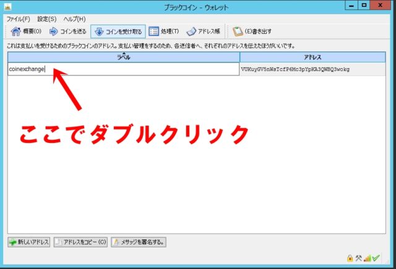Open the 設定(S) settings menu
This screenshot has width=396, height=269.
pos(47,19)
